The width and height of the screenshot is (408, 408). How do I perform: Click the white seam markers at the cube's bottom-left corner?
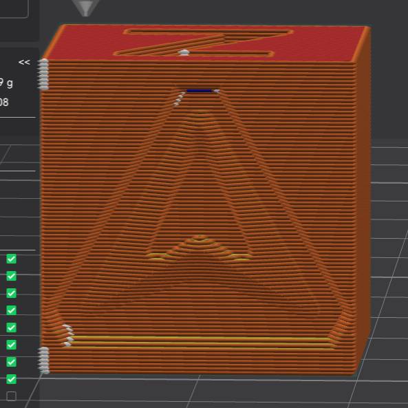(x=44, y=361)
